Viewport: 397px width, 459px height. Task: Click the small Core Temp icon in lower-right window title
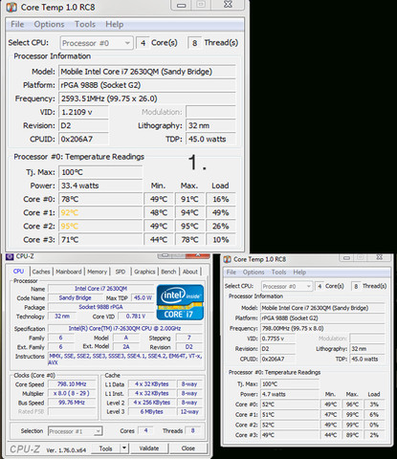click(228, 259)
